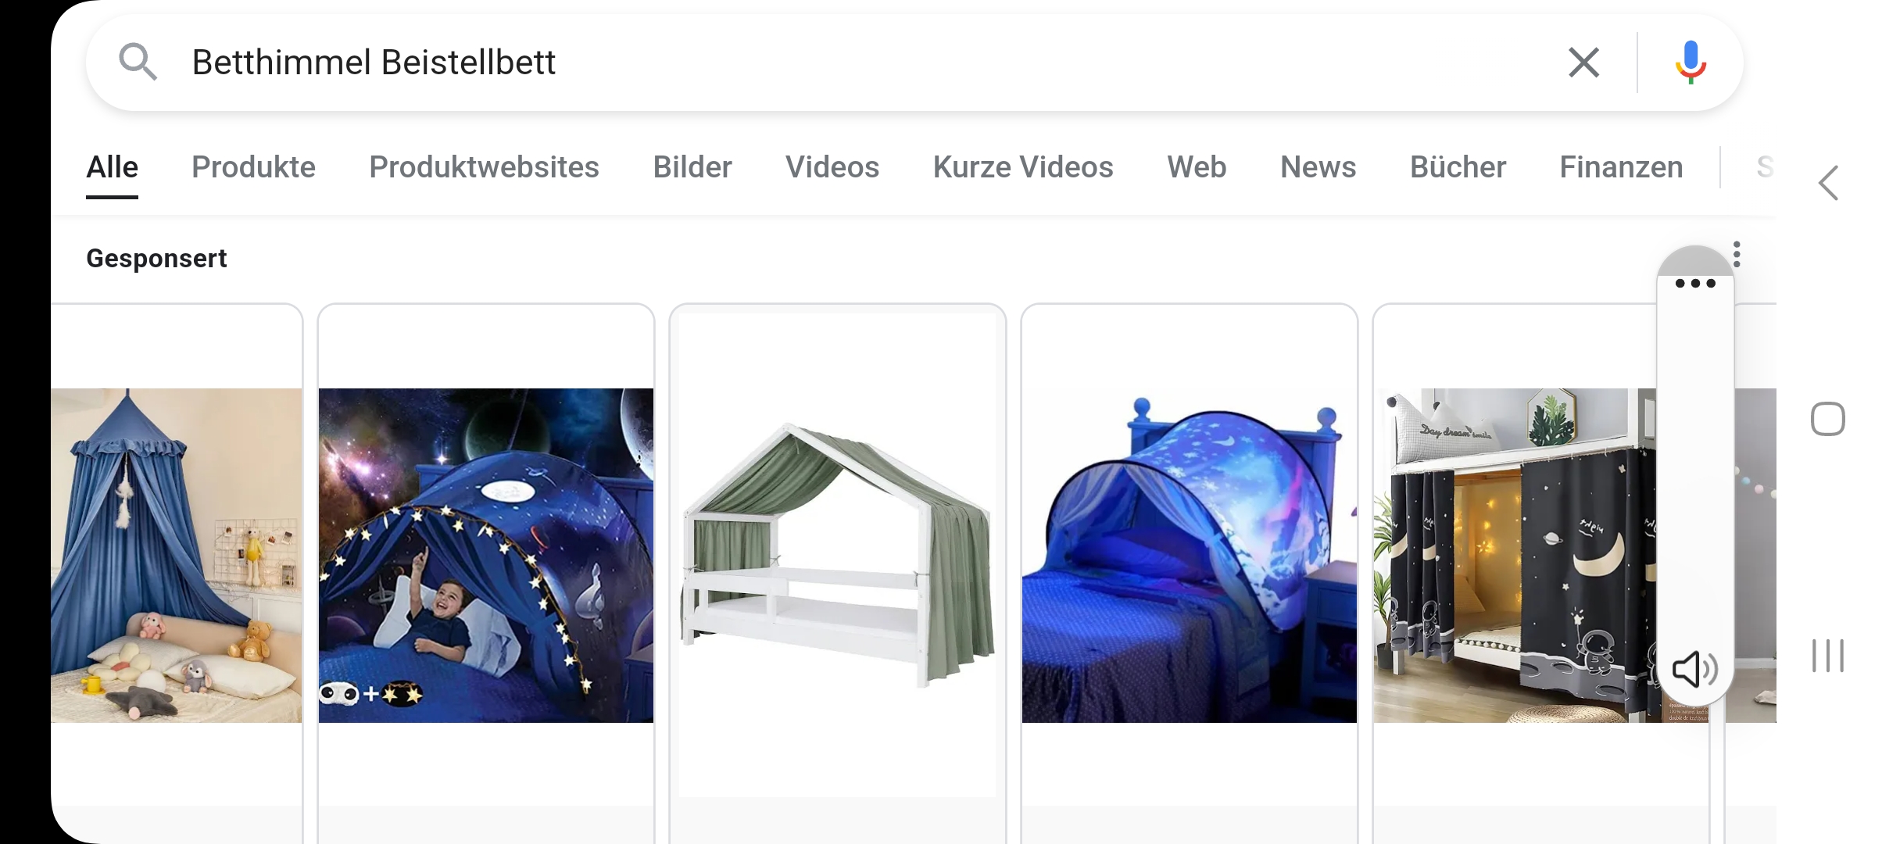Go to the News tab
The width and height of the screenshot is (1882, 844).
point(1318,167)
